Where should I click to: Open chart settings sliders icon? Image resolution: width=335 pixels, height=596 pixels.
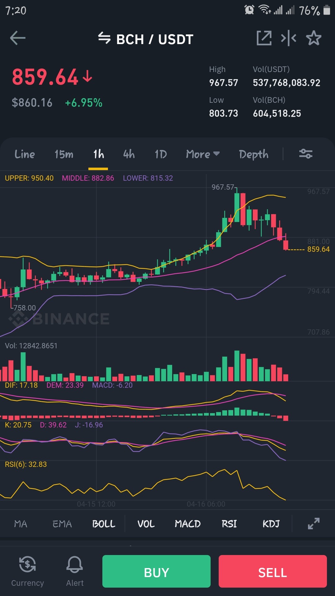pyautogui.click(x=306, y=154)
